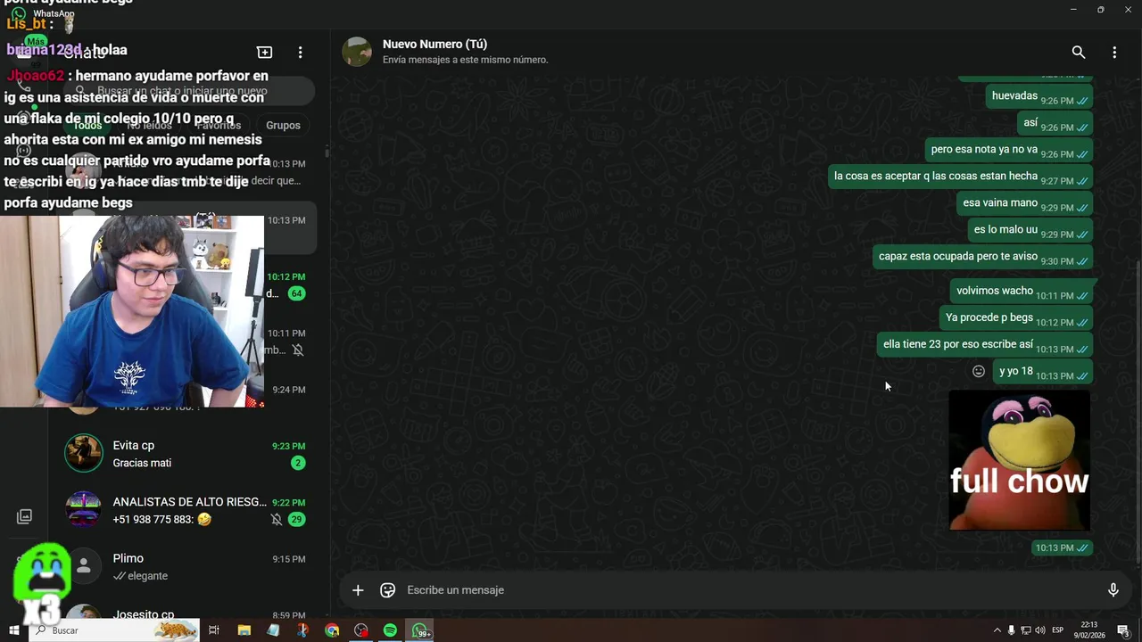Focus the 'Escribe un mensaje' input field
The height and width of the screenshot is (642, 1142).
[x=749, y=590]
